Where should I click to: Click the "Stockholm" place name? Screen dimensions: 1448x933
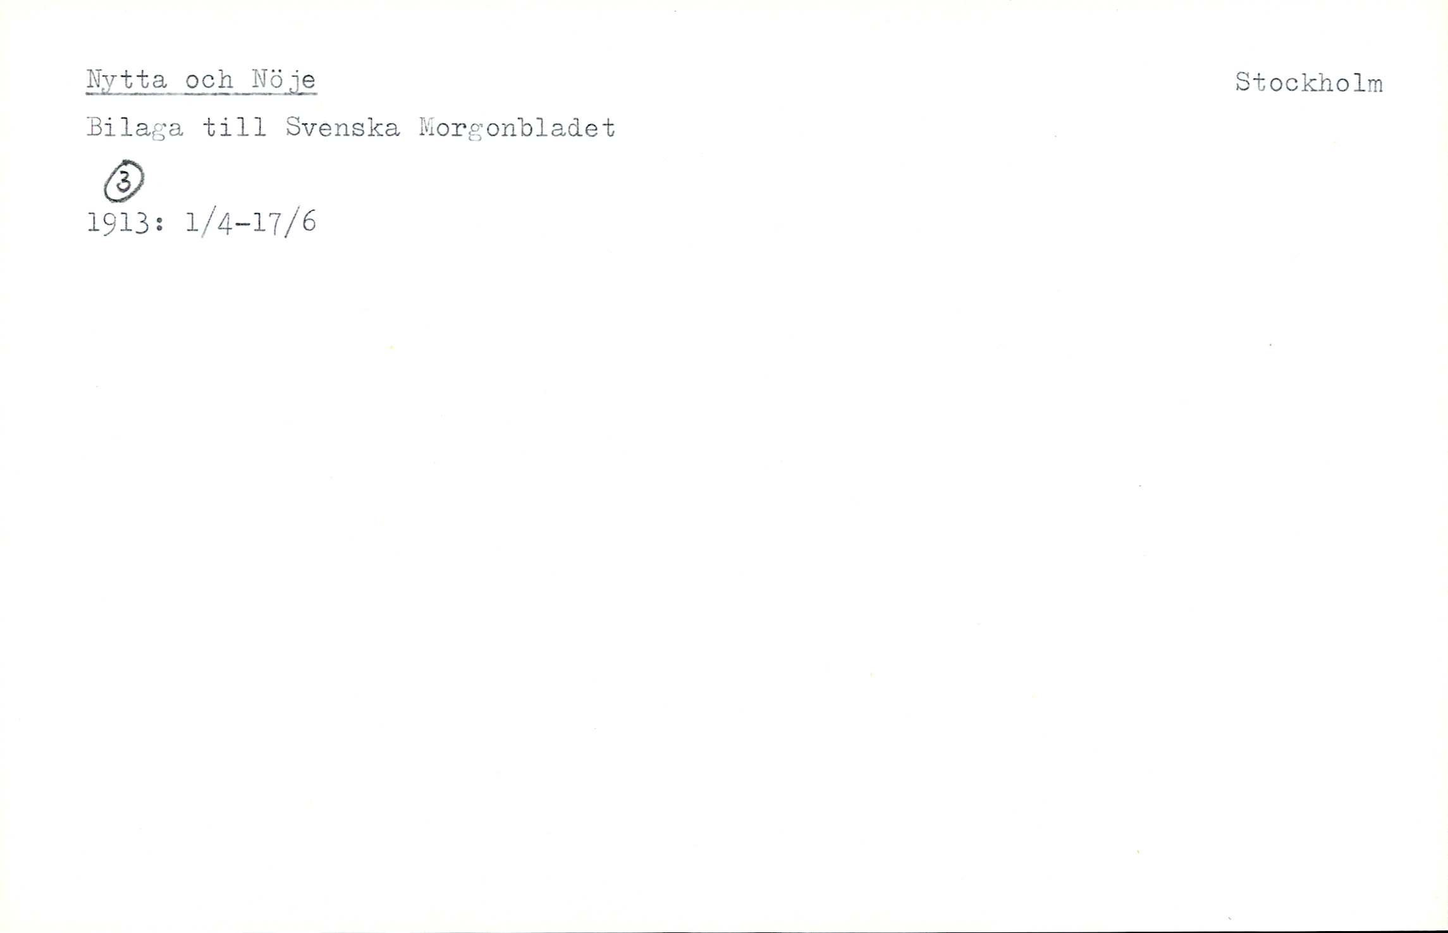(x=1309, y=83)
